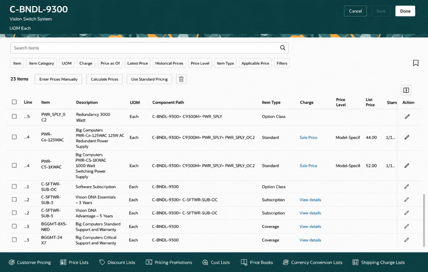Edit the BGGMT-8X5-NBD row with its pencil icon
Viewport: 428px width, 272px height.
pyautogui.click(x=407, y=226)
